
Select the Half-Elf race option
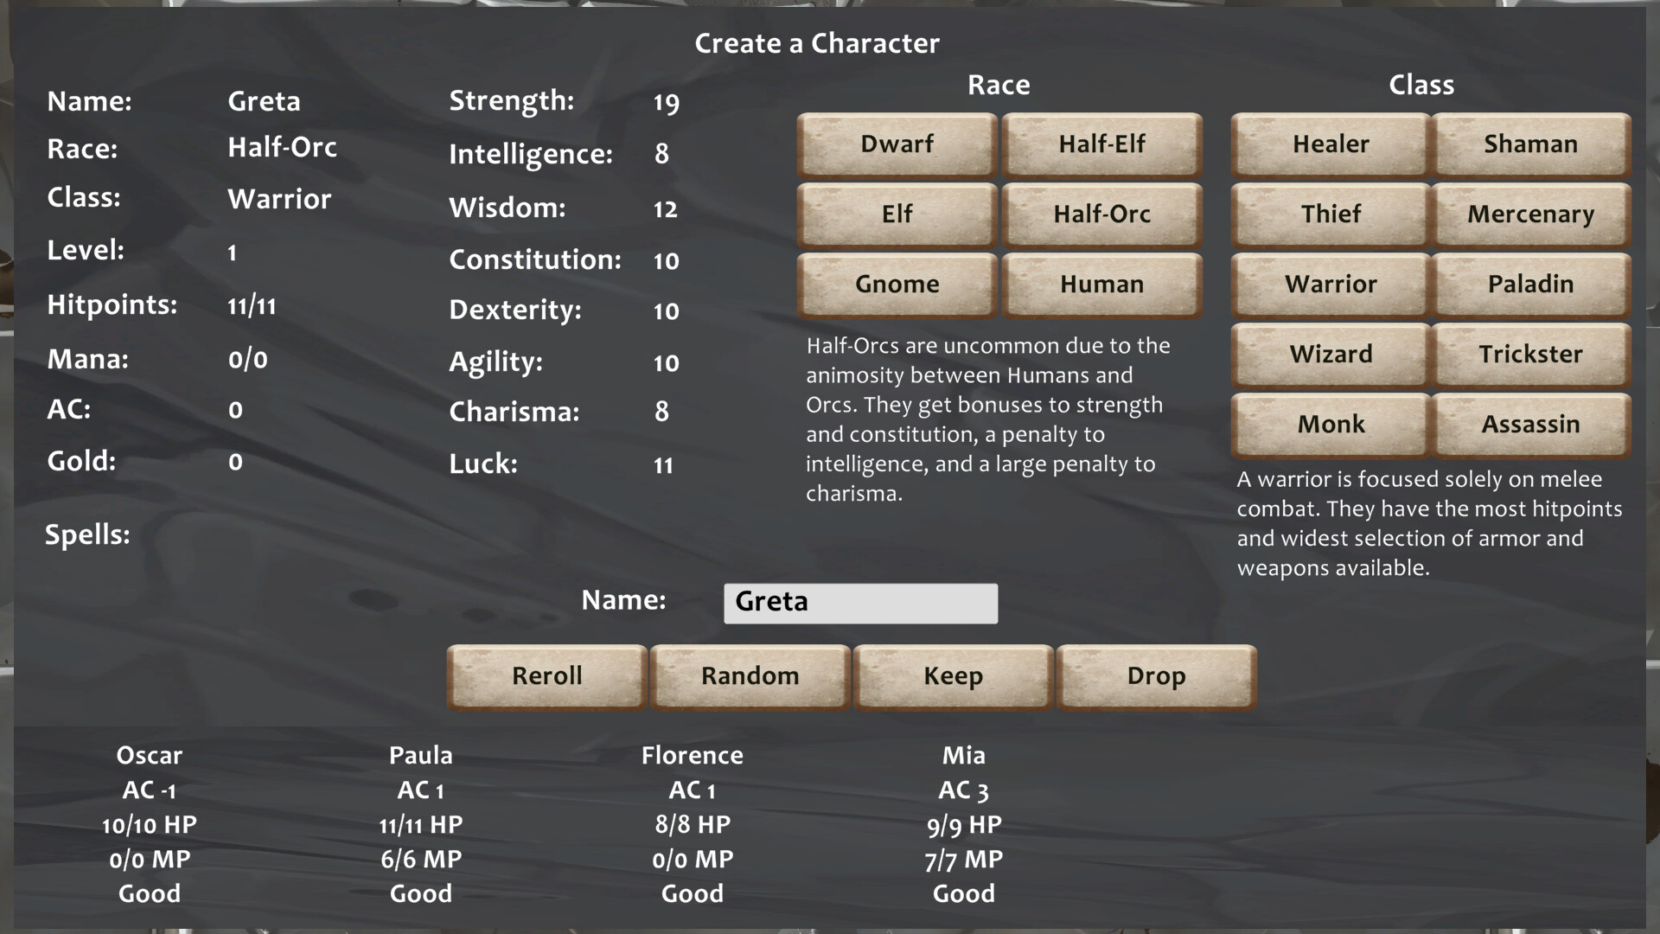tap(1101, 144)
